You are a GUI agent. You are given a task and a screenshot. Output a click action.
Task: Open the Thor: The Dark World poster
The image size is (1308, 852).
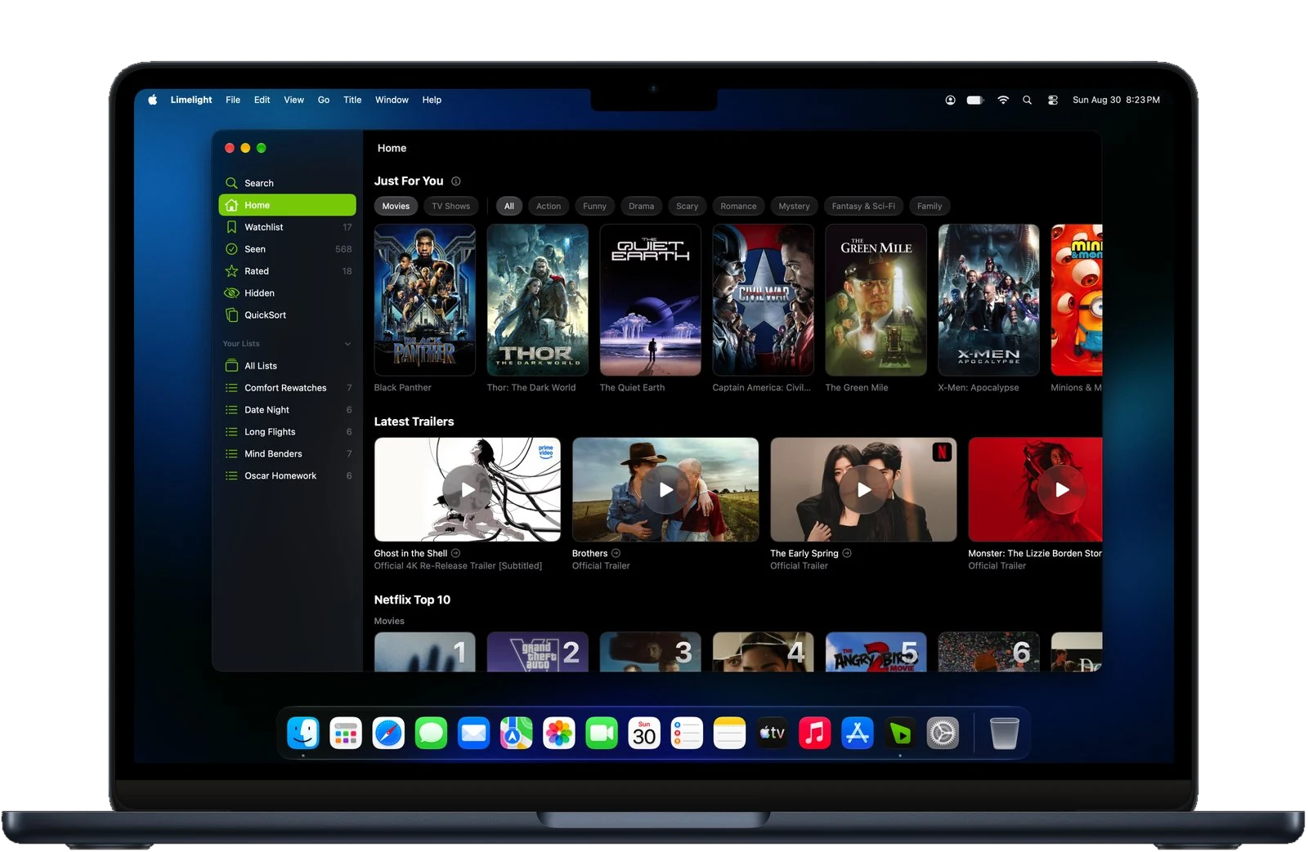coord(537,300)
